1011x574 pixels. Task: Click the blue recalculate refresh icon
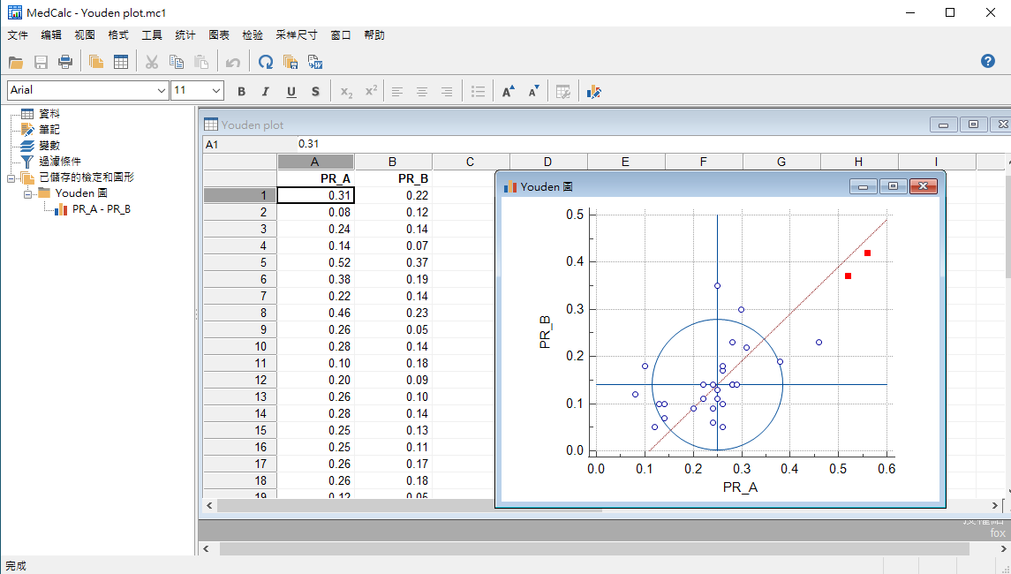[265, 62]
